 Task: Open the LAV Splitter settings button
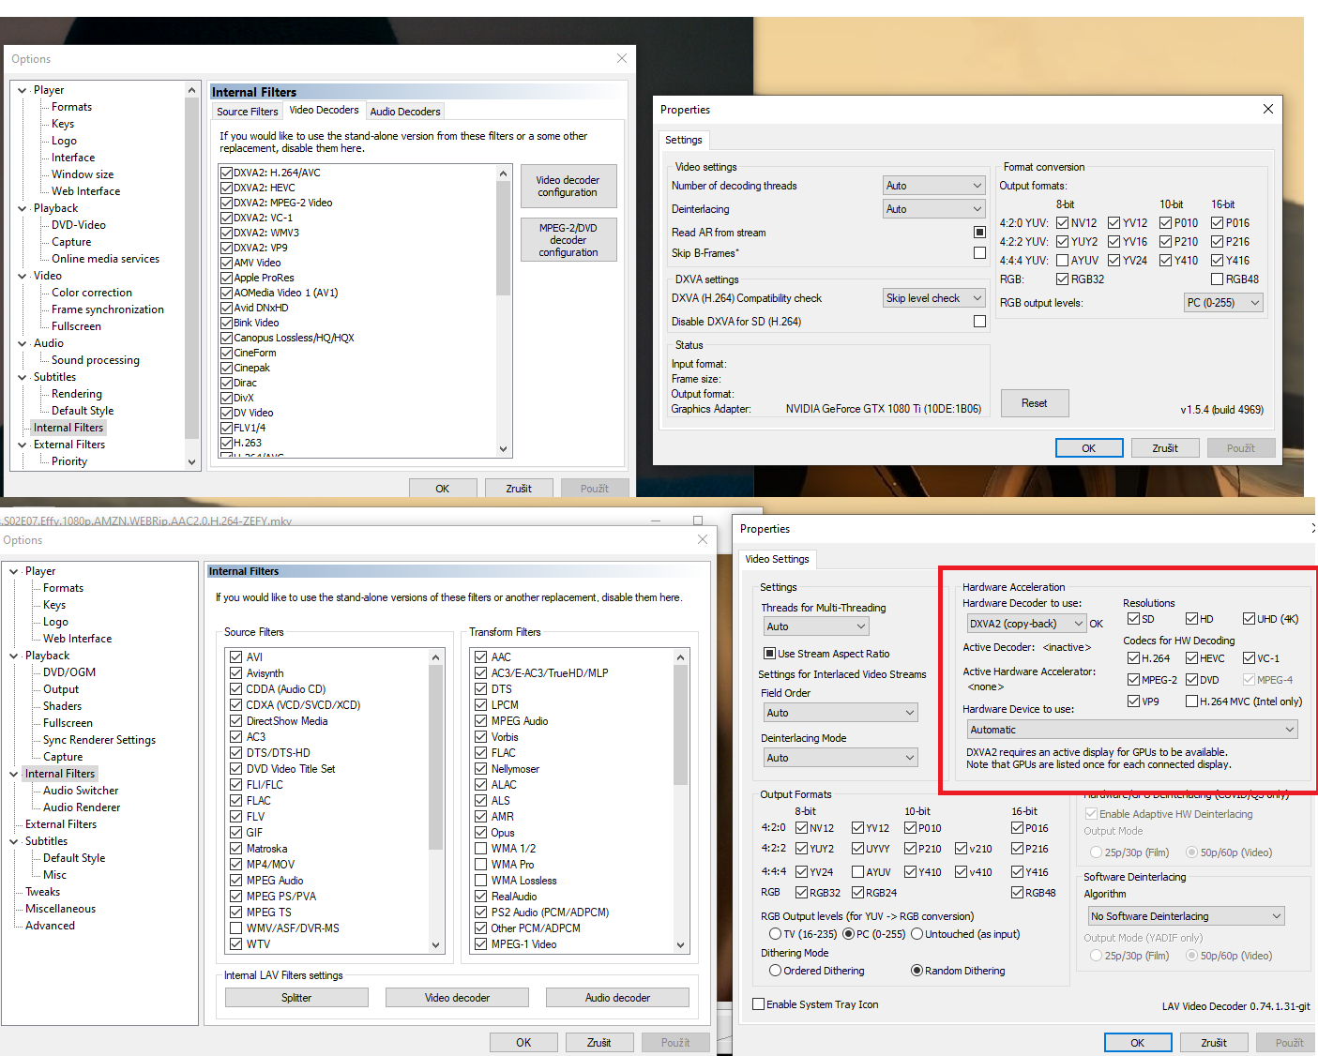(296, 998)
